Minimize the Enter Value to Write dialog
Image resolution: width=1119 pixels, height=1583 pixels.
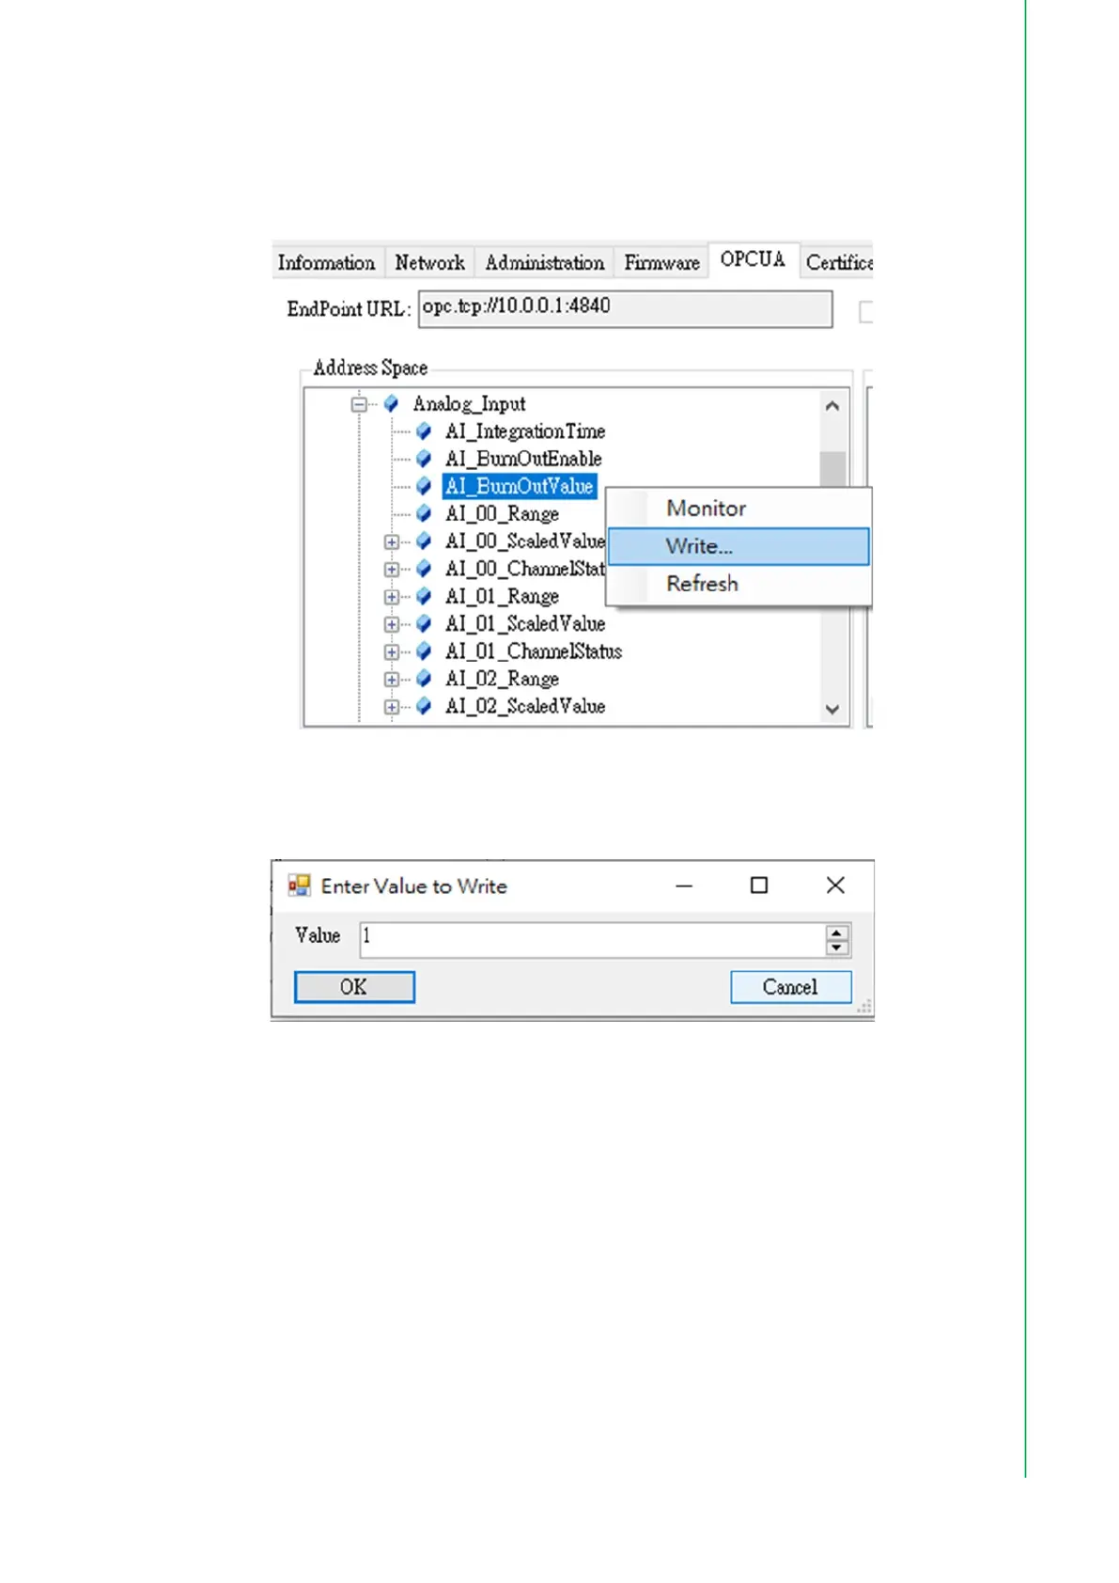click(684, 886)
